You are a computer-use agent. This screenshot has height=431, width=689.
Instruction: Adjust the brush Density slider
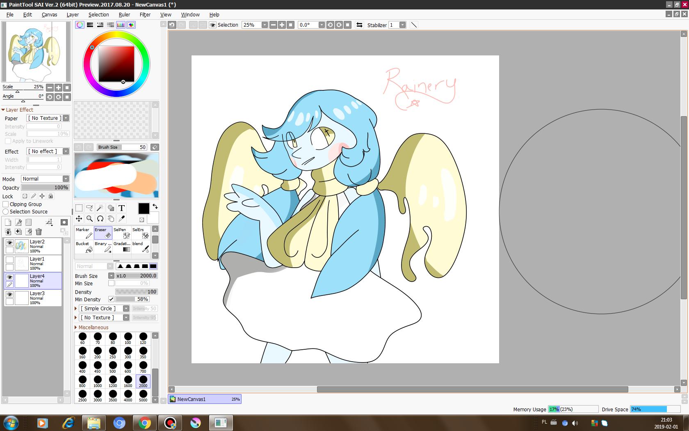click(137, 292)
